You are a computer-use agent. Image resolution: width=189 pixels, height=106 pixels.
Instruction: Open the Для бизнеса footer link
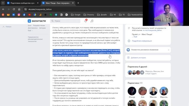33,28
